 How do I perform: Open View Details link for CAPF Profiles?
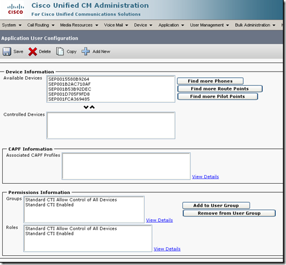pyautogui.click(x=205, y=177)
